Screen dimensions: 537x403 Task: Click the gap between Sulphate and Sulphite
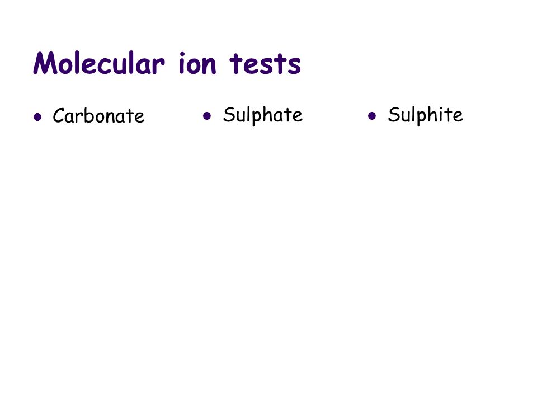click(x=335, y=116)
